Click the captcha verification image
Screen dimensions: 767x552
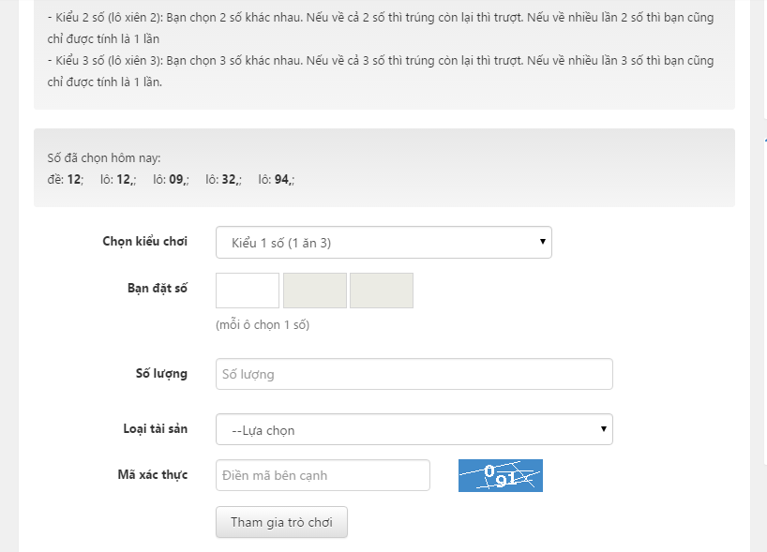[500, 475]
